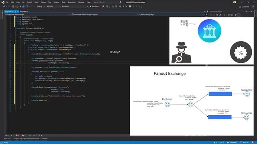
Task: Click the warning count indicator in editor footer
Action: (x=23, y=135)
